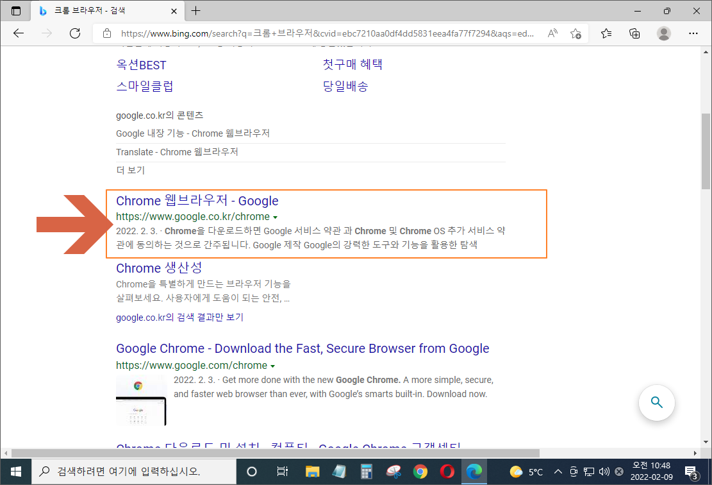Screen dimensions: 712x485
Task: Open the clock showing 오전 10:48
Action: click(x=652, y=472)
